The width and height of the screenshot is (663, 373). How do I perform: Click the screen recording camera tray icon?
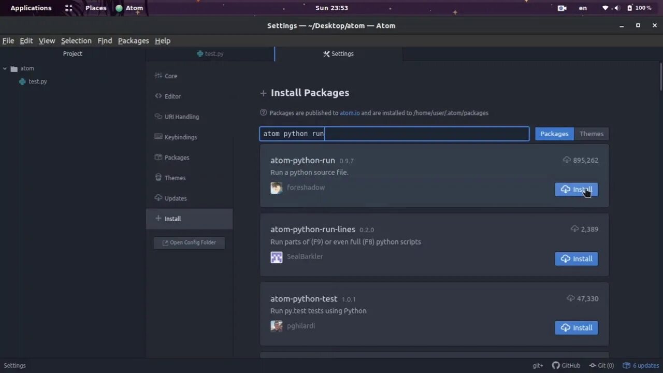click(562, 8)
